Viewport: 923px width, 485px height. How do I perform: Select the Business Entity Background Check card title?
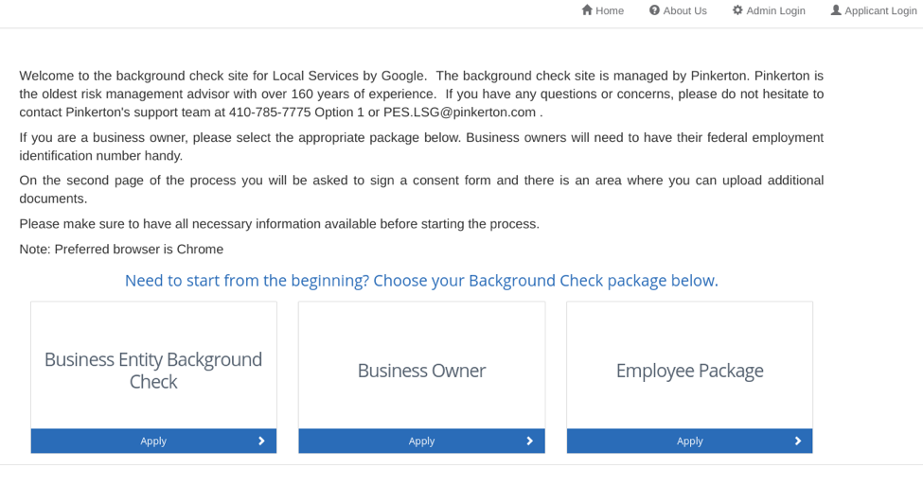coord(153,370)
